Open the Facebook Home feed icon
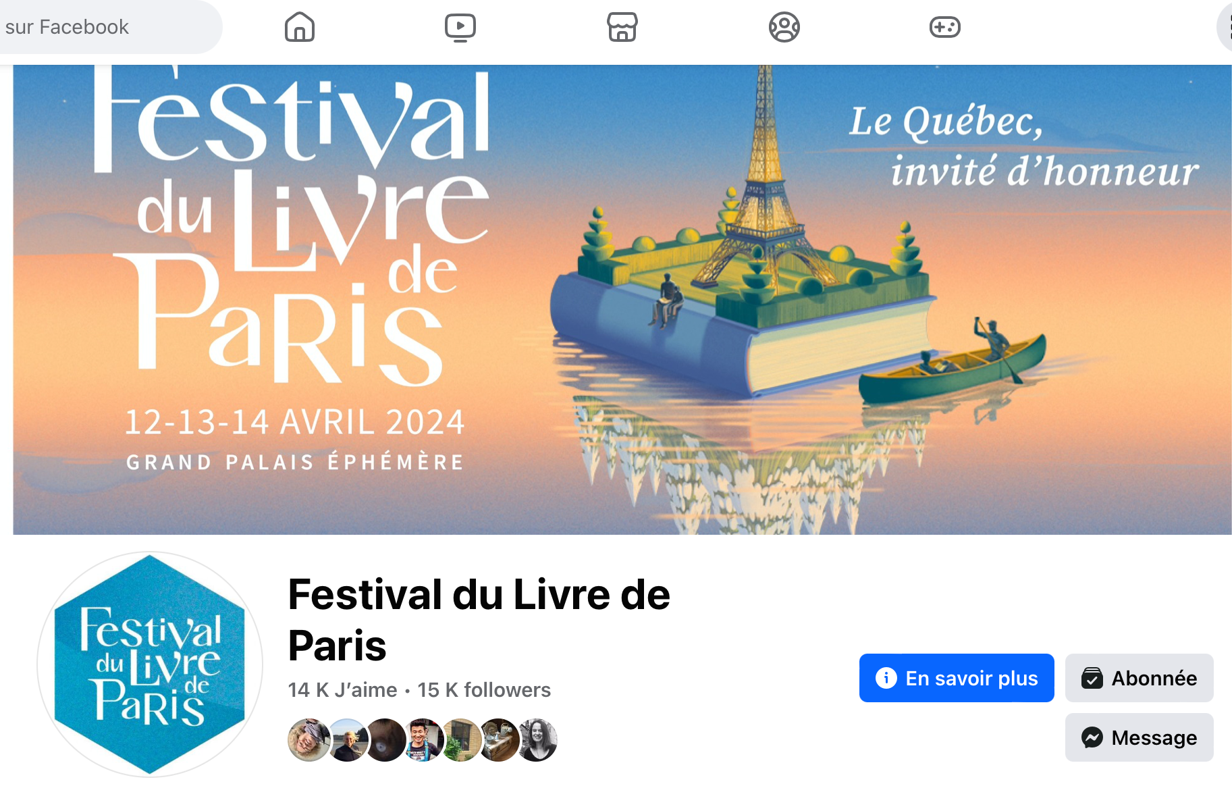This screenshot has width=1232, height=788. (x=299, y=27)
